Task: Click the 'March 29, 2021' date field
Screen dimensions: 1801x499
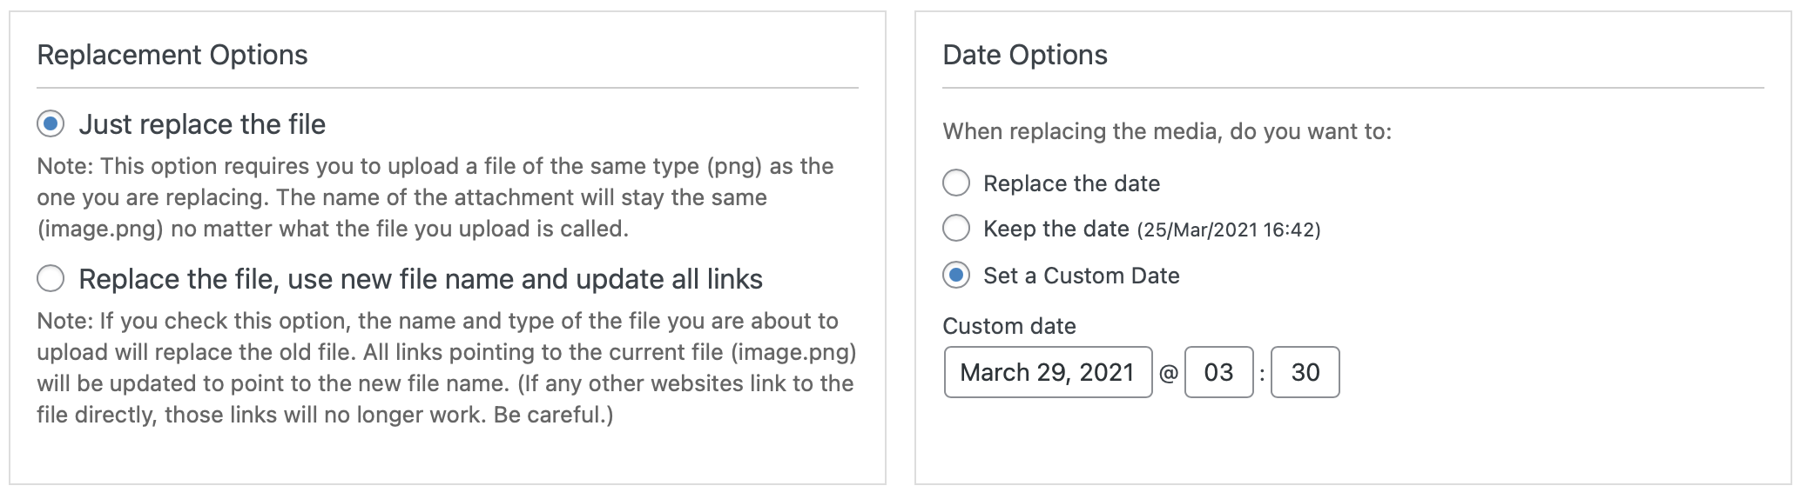Action: 1047,372
